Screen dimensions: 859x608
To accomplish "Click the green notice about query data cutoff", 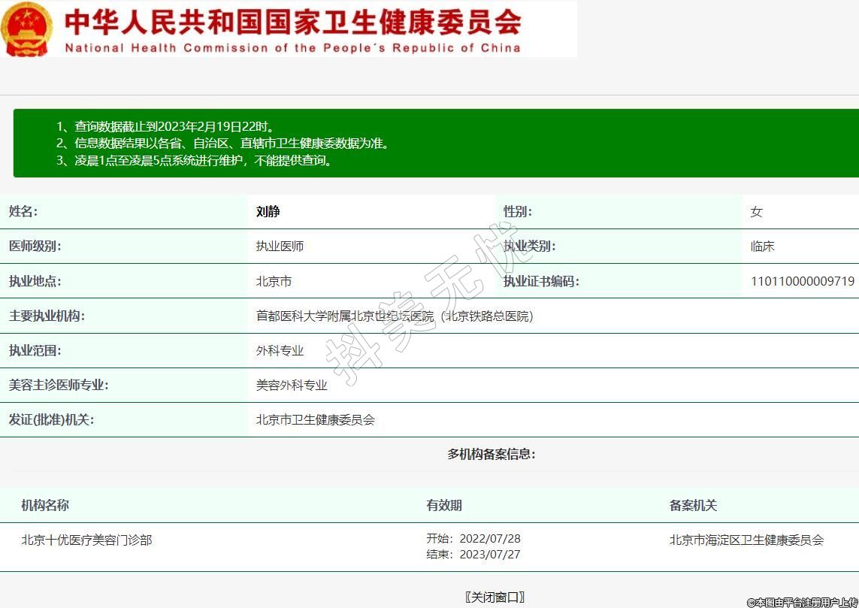I will [x=165, y=127].
